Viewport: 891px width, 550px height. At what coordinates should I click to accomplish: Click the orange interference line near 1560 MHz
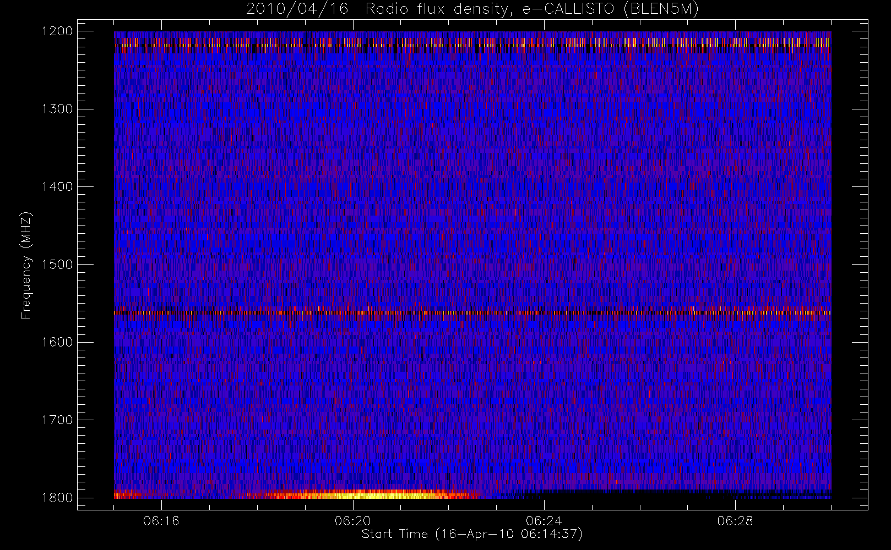pyautogui.click(x=472, y=312)
